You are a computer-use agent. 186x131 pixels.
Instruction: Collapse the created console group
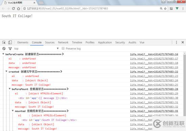point(6,72)
